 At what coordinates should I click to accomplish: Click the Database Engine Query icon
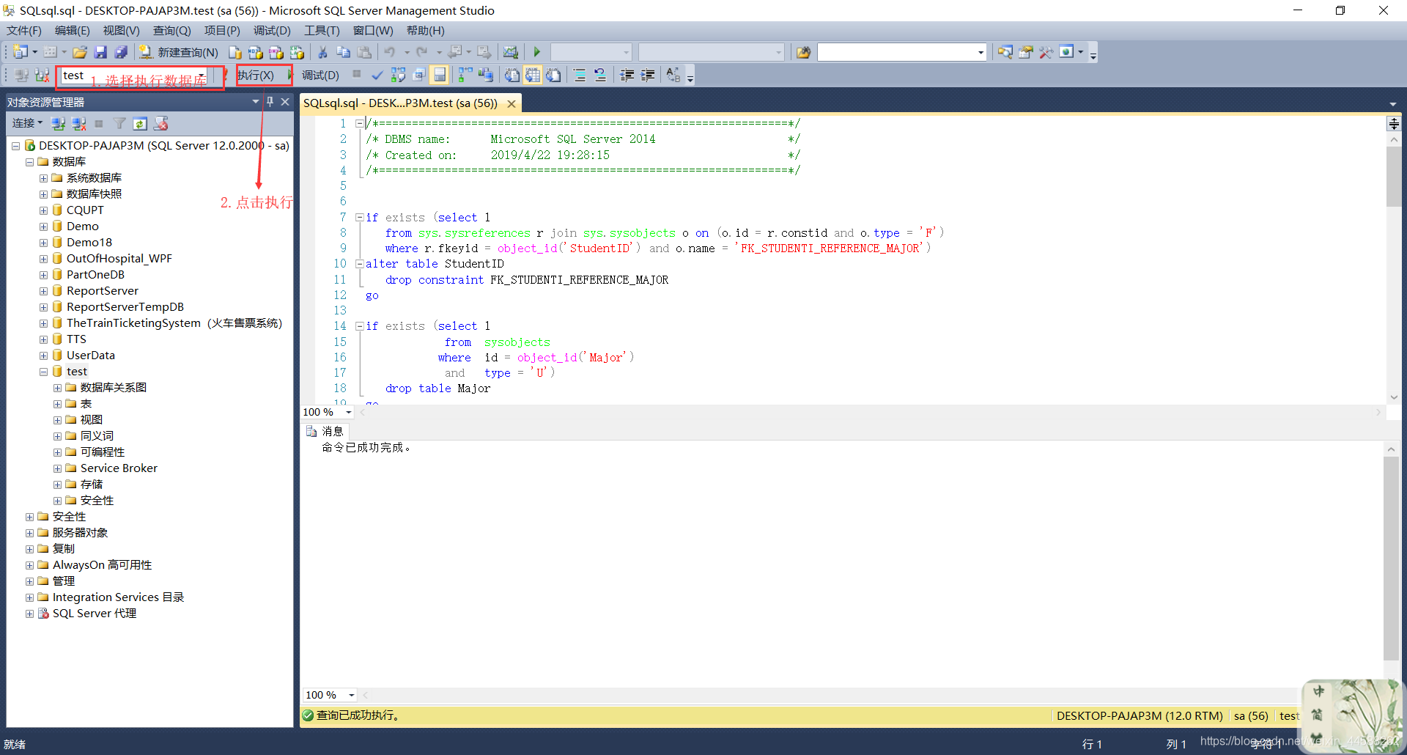(x=235, y=52)
